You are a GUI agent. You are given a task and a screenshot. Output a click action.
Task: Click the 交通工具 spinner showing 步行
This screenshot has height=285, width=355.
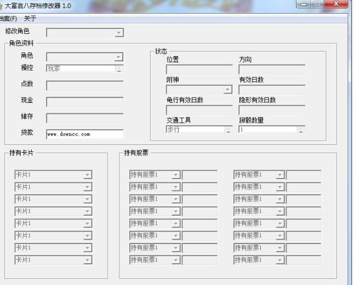[199, 129]
